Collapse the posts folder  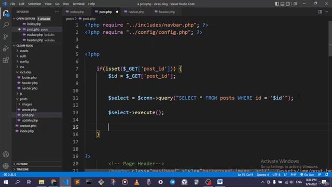pyautogui.click(x=23, y=99)
